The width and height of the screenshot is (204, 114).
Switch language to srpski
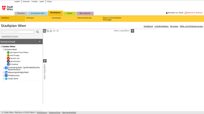[42, 1]
